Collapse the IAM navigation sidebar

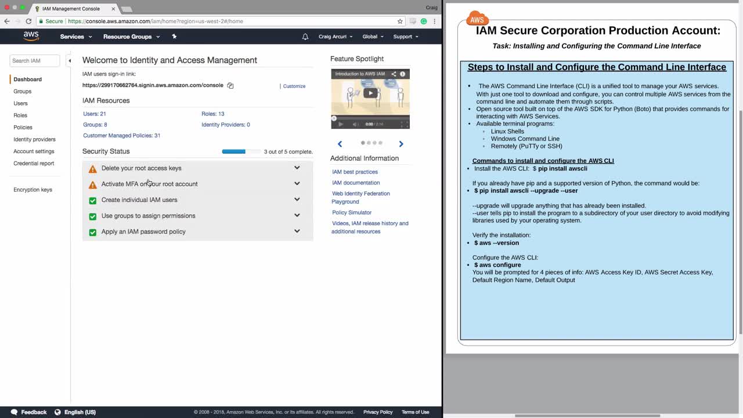click(x=69, y=60)
